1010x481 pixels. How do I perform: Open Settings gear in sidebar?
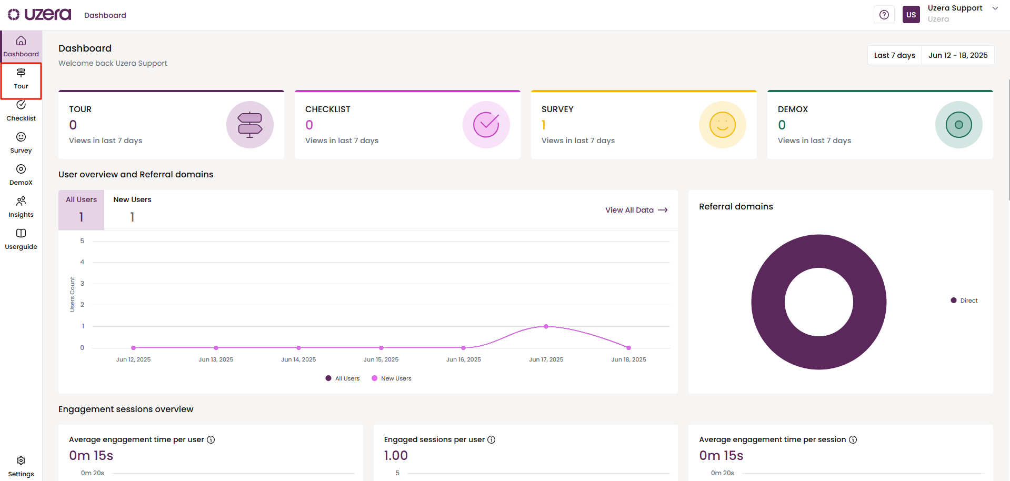point(21,466)
